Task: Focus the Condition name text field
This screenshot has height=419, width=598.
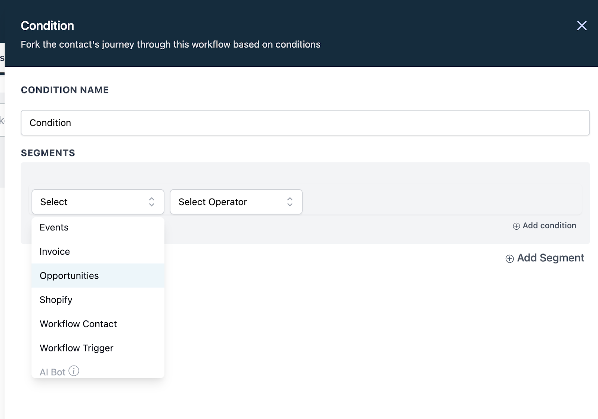Action: coord(305,123)
